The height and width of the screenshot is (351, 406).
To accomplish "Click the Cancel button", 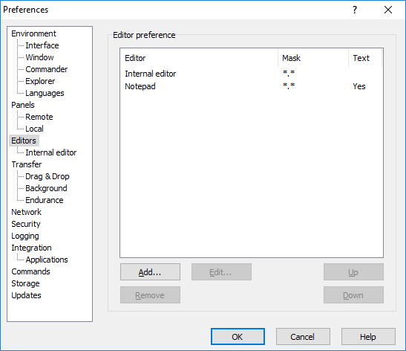I will coord(303,337).
